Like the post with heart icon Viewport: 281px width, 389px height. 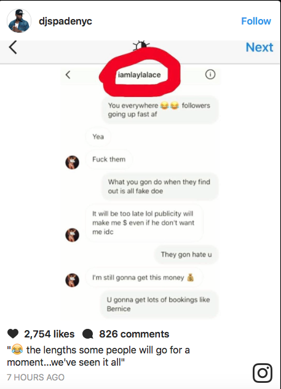click(x=13, y=334)
